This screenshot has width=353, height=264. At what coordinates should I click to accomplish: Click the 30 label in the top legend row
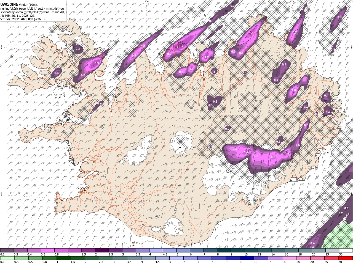pos(340,254)
